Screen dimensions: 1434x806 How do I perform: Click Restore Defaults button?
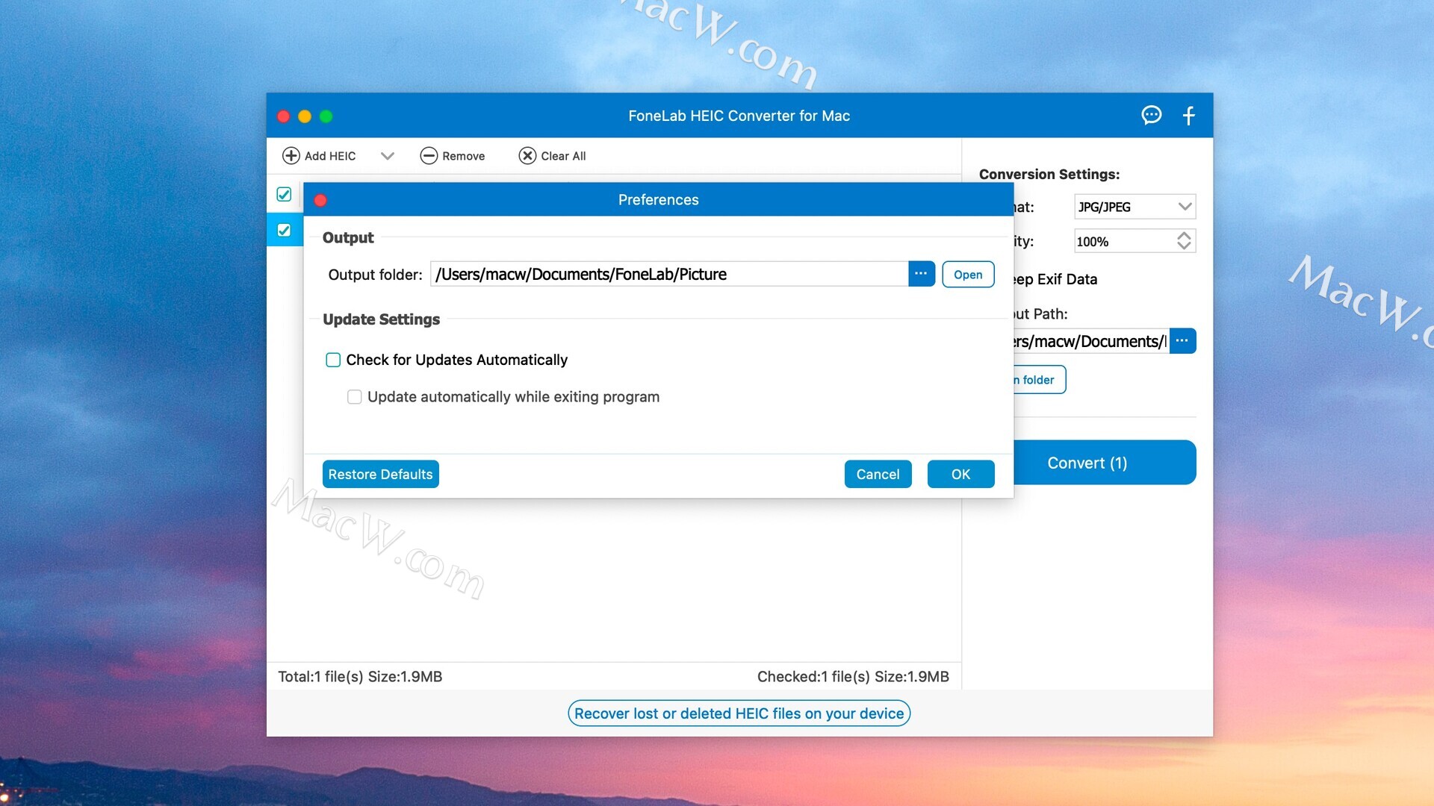(380, 474)
